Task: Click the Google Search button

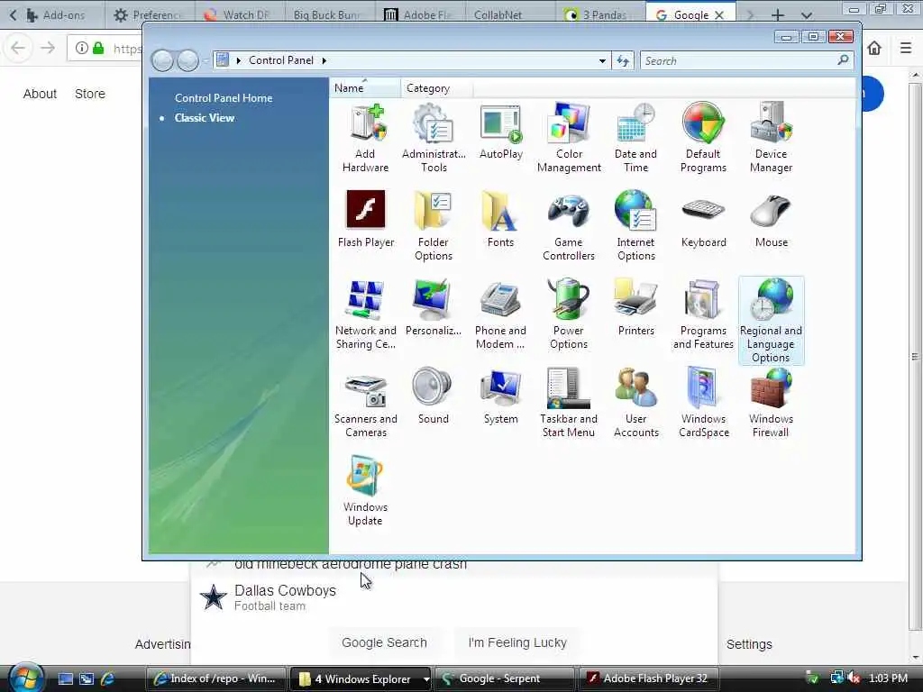Action: click(x=384, y=642)
